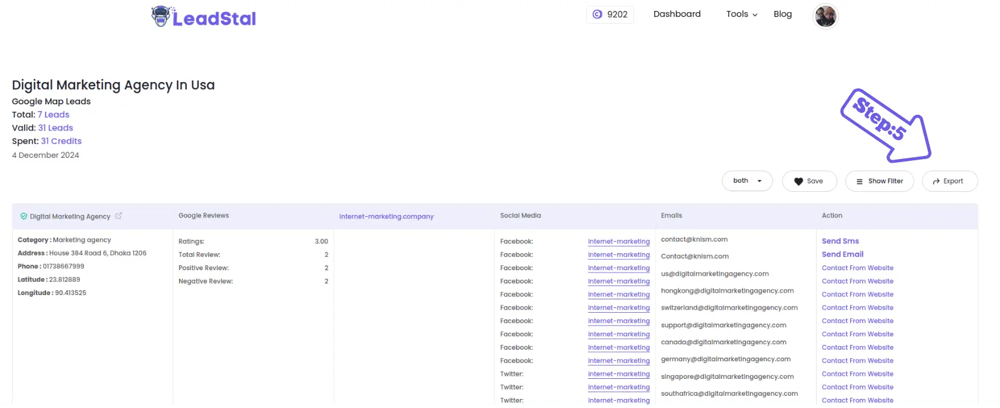Click the Step:5 arrow graphic
Image resolution: width=1000 pixels, height=408 pixels.
(885, 125)
